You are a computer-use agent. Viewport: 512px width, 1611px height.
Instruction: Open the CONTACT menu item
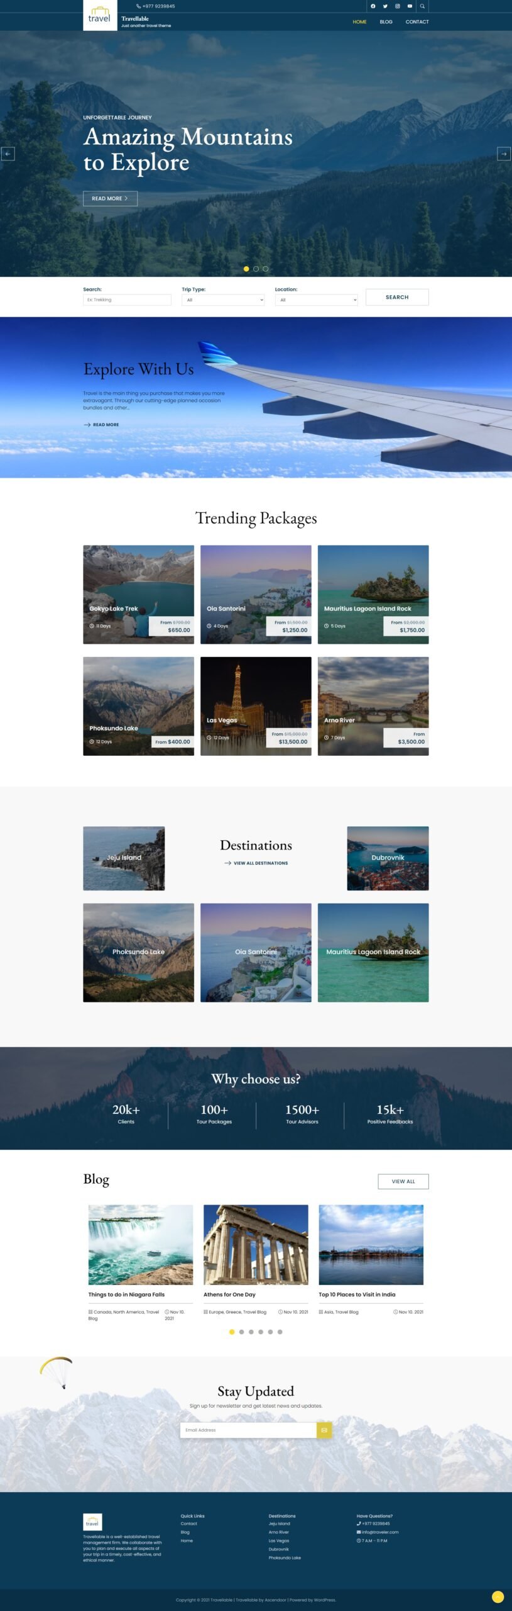[417, 22]
